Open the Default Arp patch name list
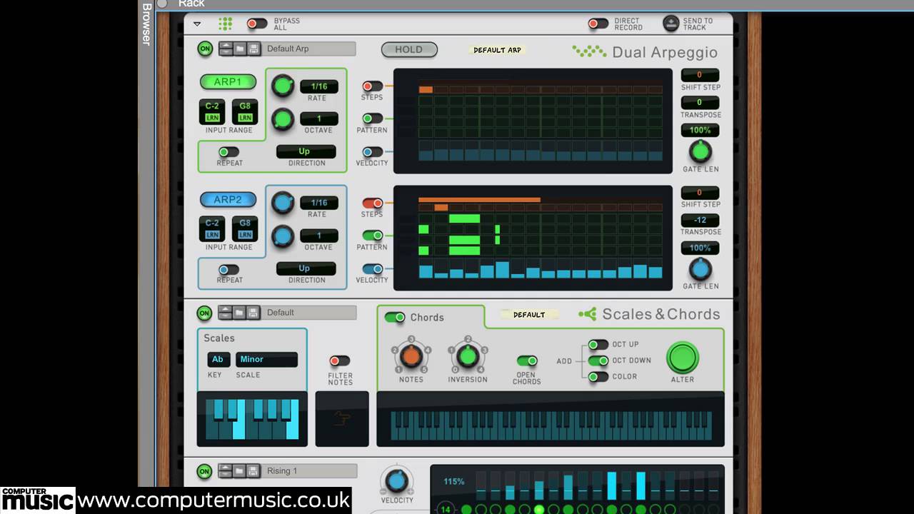Screen dimensions: 914x514 (x=309, y=49)
